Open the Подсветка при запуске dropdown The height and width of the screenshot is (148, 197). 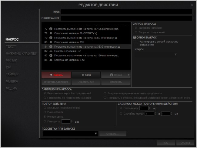(x=96, y=134)
